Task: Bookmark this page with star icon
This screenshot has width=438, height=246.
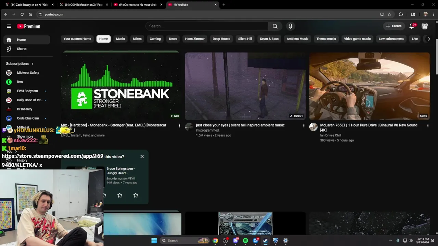Action: (389, 14)
